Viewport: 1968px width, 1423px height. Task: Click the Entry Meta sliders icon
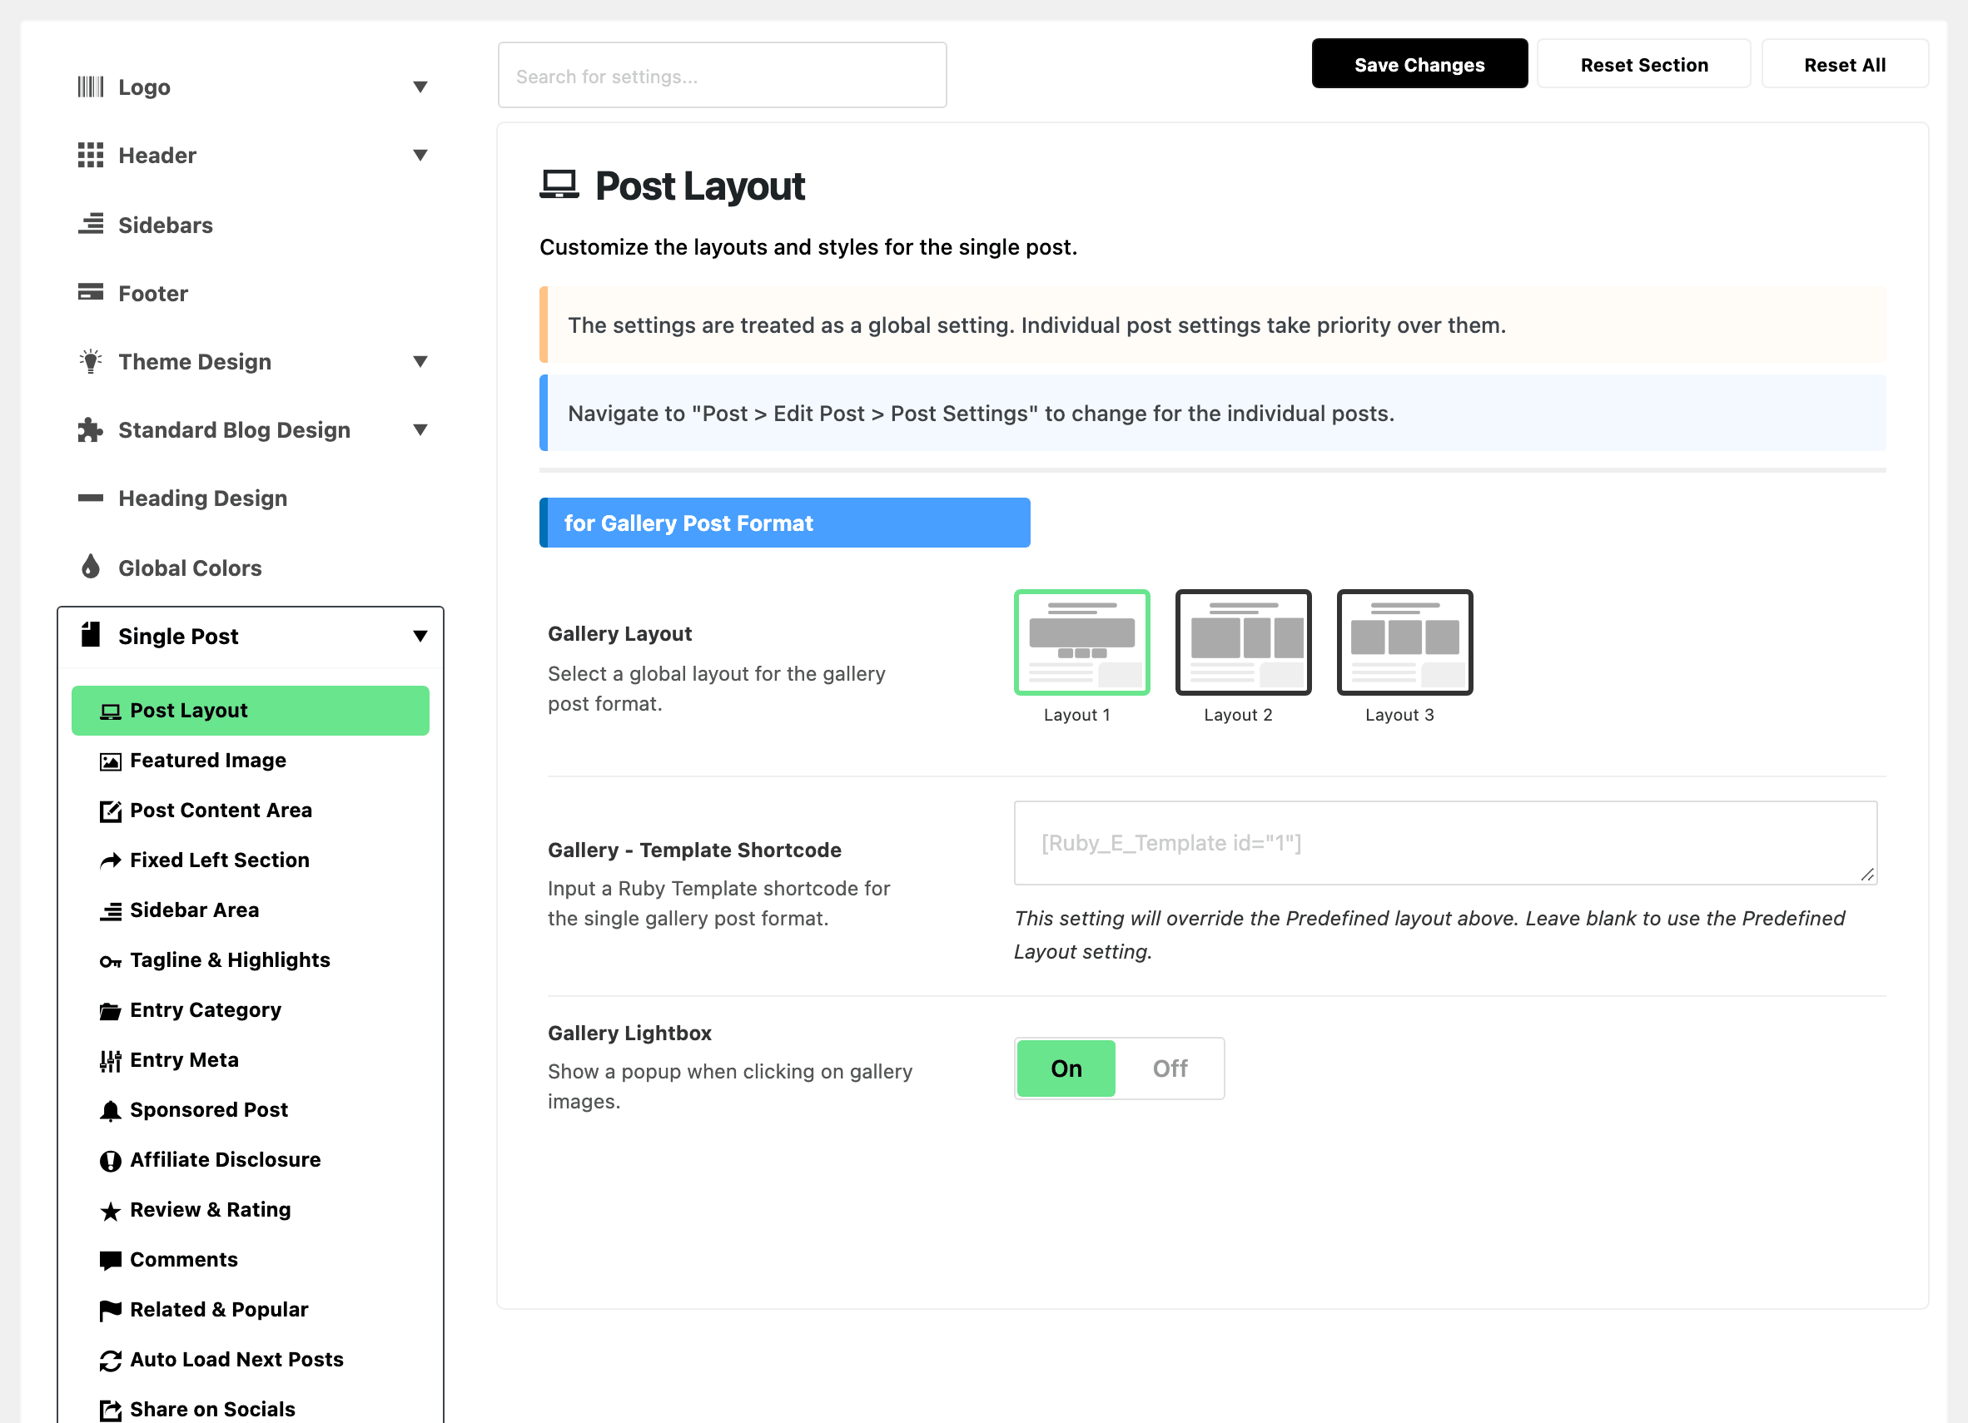[x=110, y=1061]
